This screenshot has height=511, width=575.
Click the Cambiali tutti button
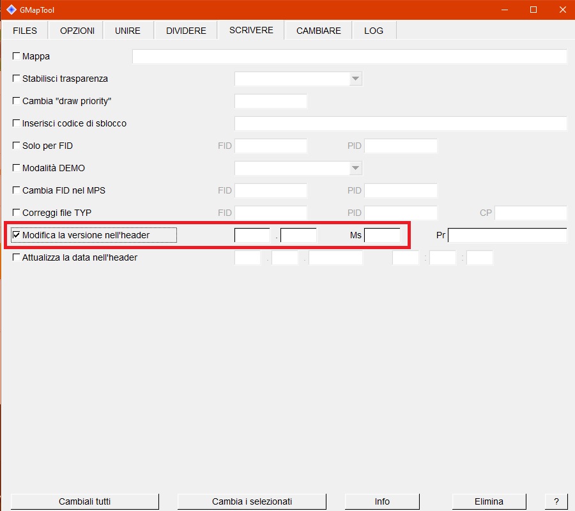[85, 501]
